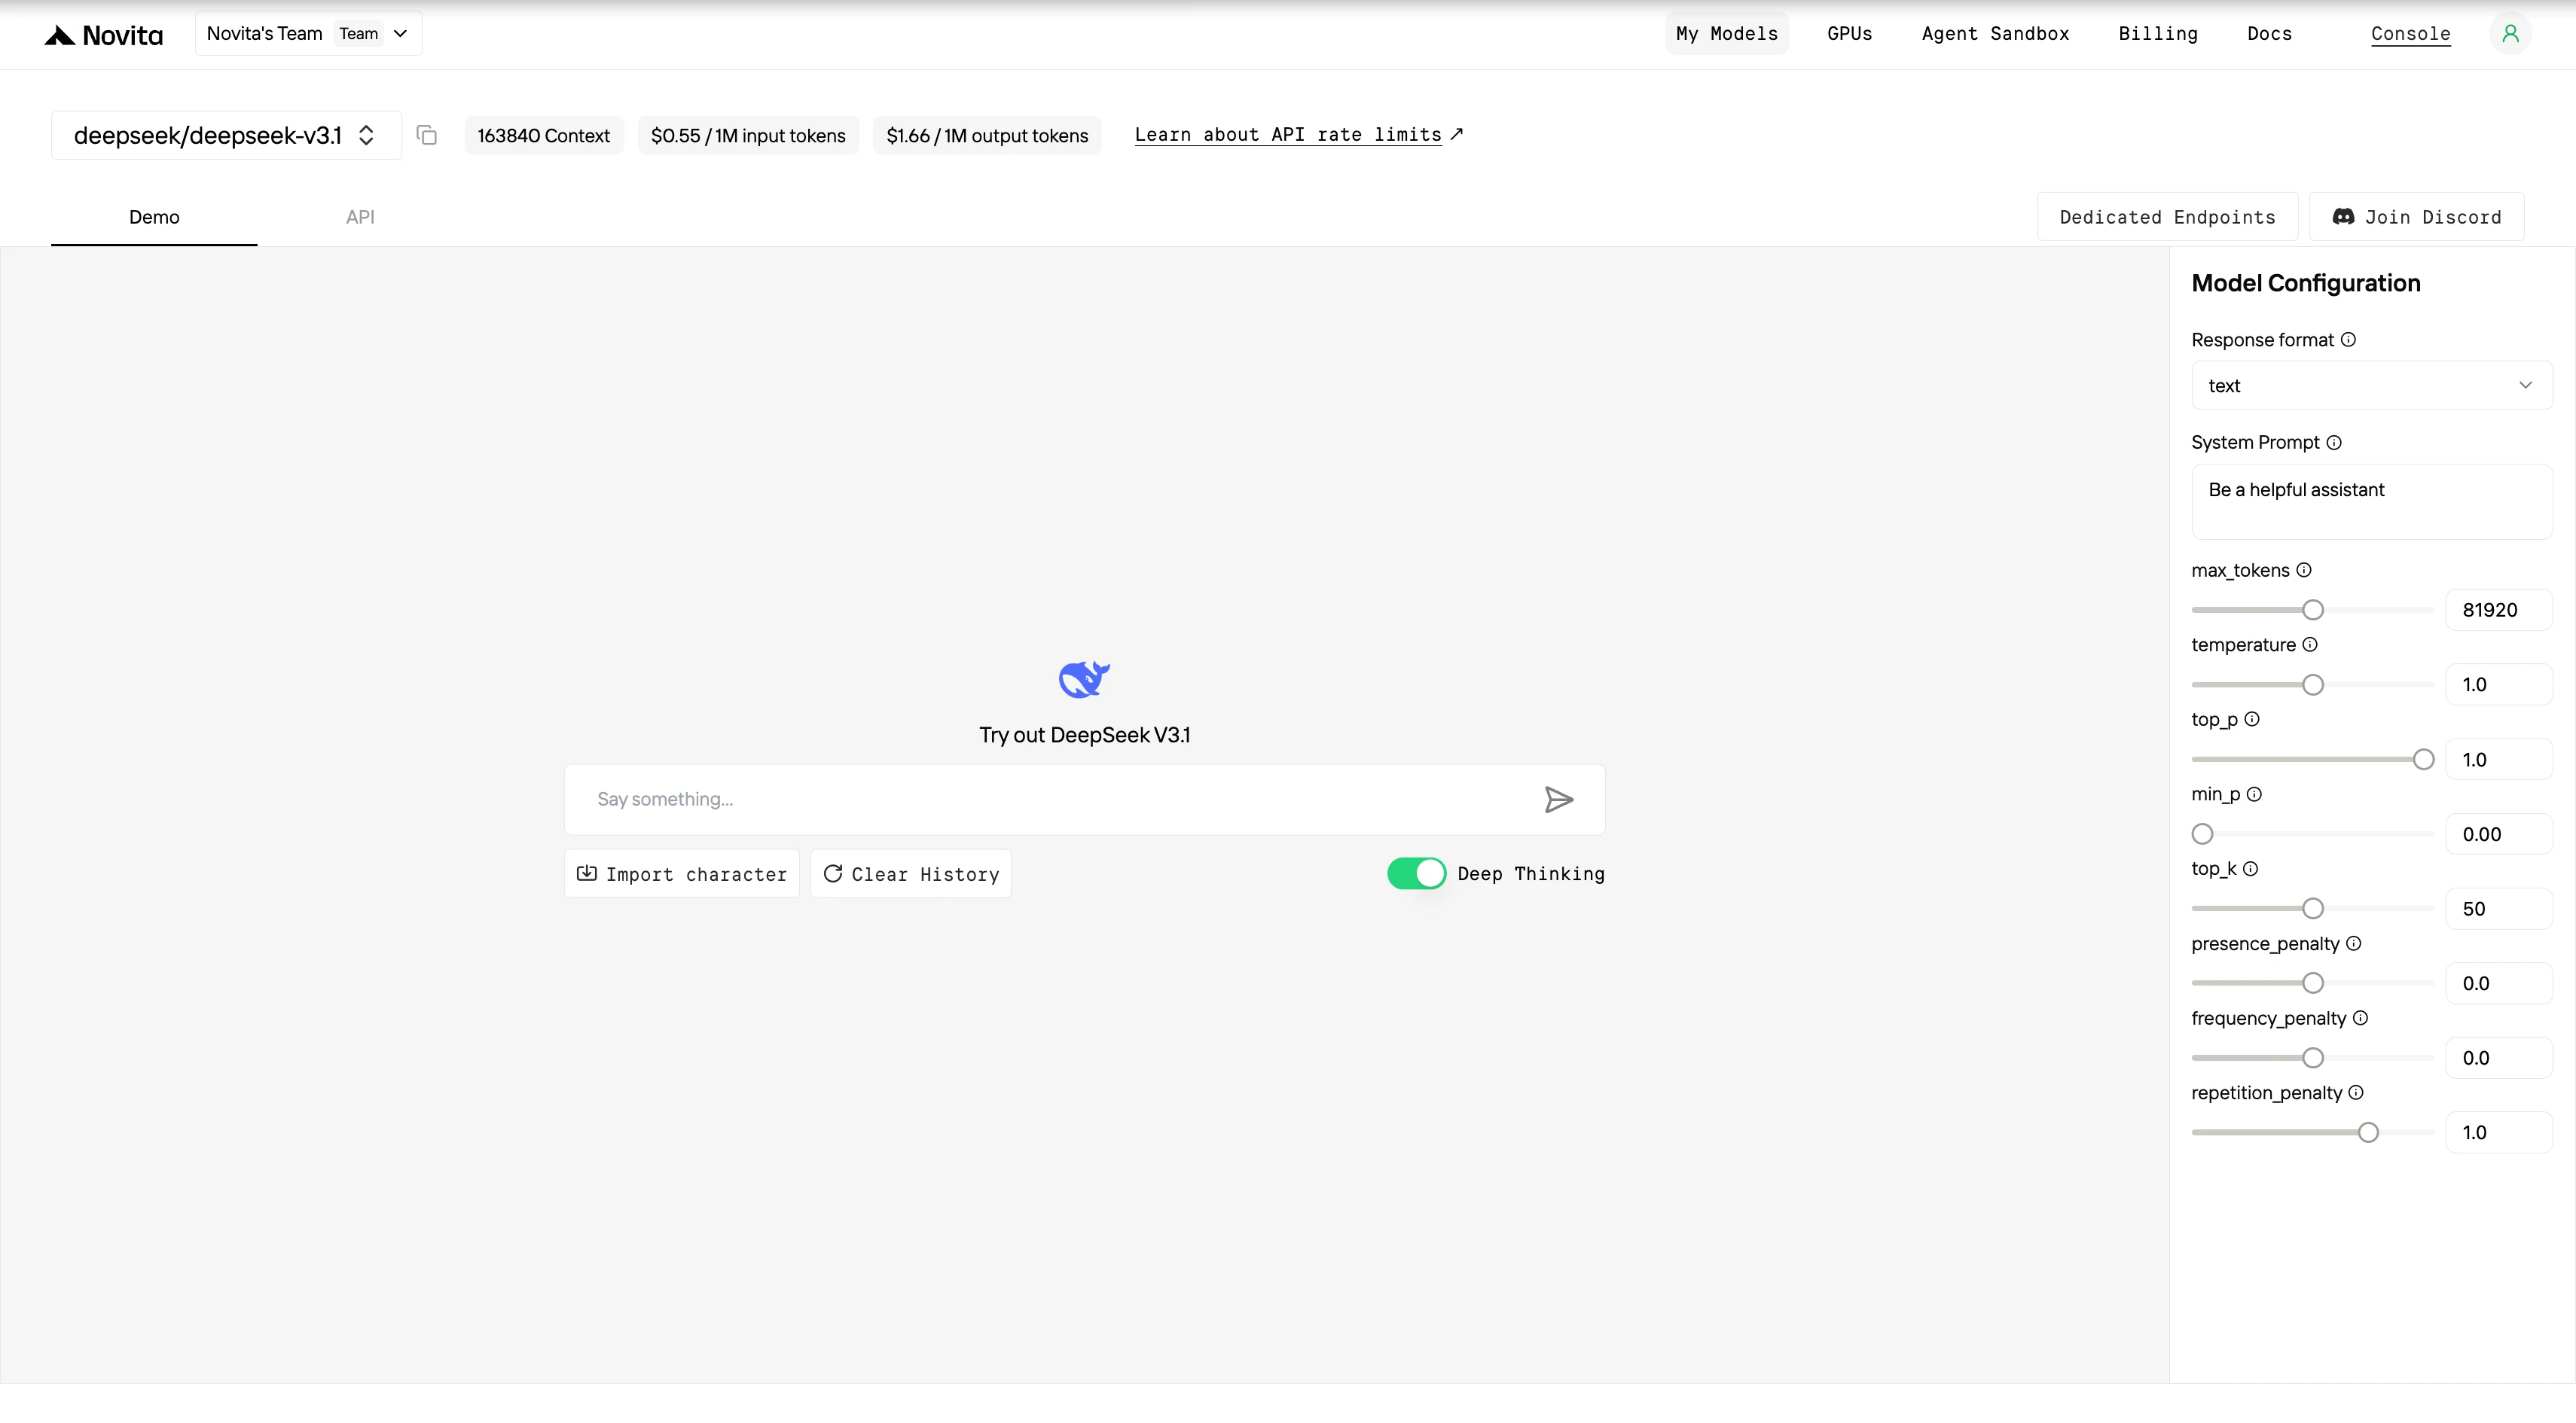Click the min_p slider handle
Screen dimensions: 2576x1423
pyautogui.click(x=2202, y=833)
